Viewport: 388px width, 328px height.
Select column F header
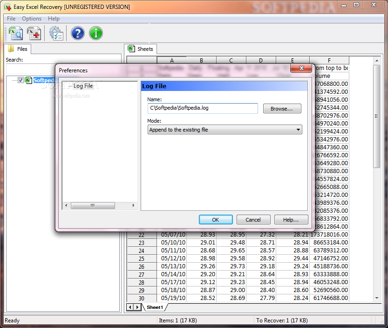[x=329, y=61]
